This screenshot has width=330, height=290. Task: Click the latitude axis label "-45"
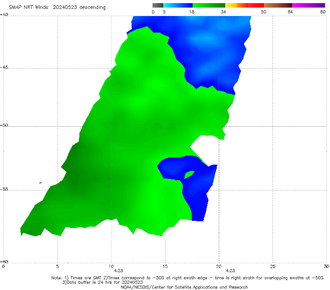[x=4, y=67]
